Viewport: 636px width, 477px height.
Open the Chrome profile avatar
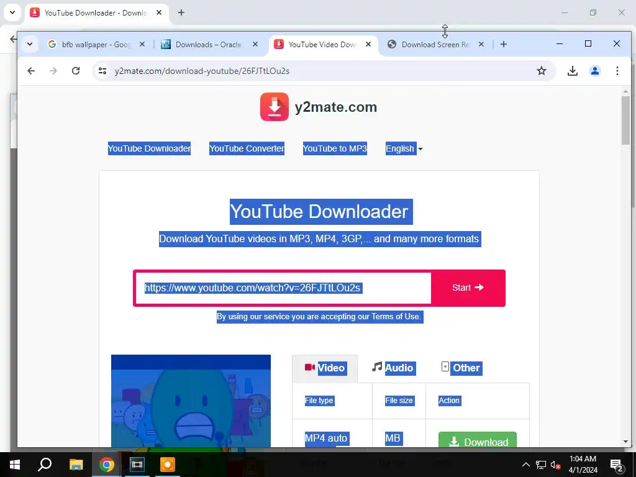[594, 71]
